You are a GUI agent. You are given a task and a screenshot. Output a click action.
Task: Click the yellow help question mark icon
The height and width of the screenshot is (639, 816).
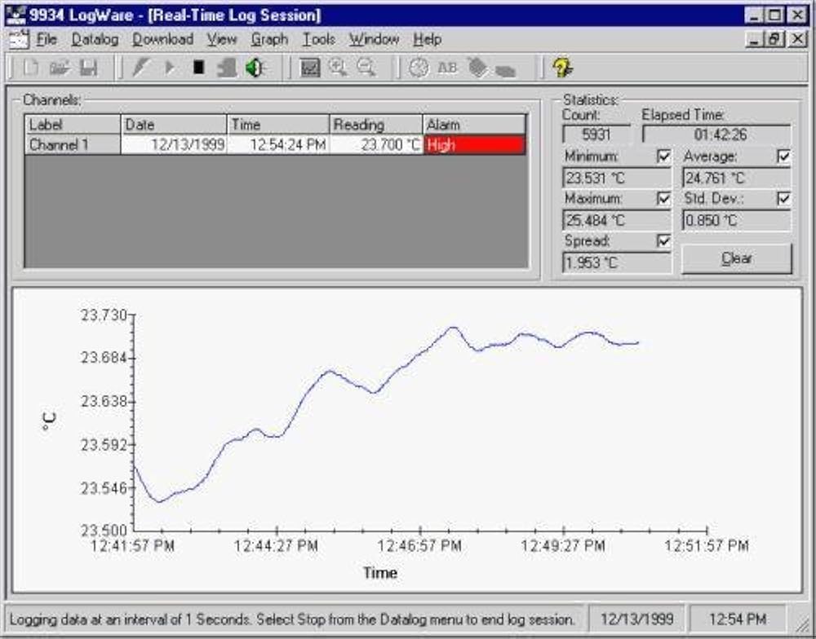[x=561, y=68]
